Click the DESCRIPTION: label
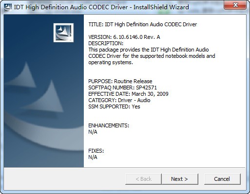This screenshot has width=250, height=194. pos(106,43)
